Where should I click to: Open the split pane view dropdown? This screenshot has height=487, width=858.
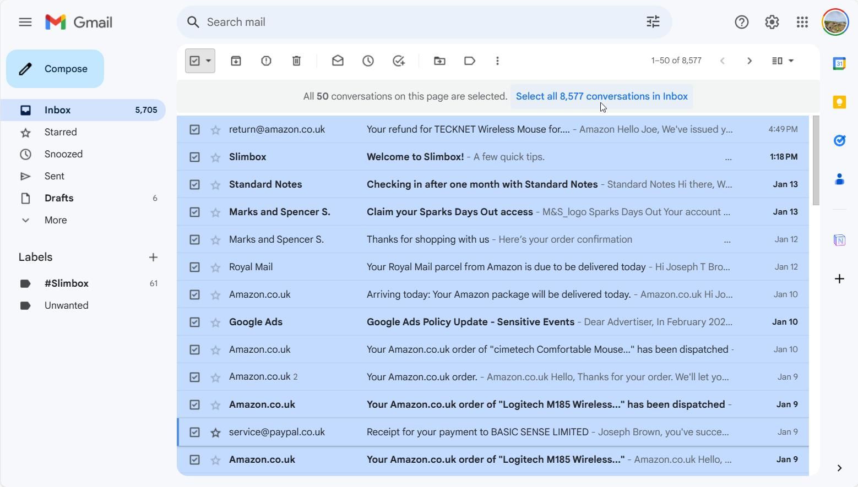[x=781, y=61]
